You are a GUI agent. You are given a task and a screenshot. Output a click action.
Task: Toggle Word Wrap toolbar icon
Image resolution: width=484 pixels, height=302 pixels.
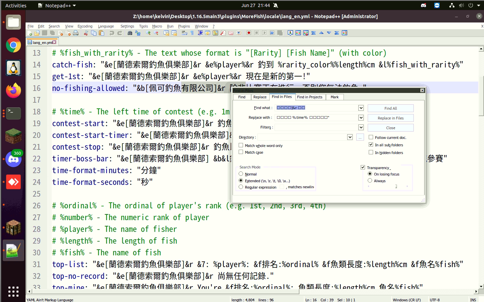[x=185, y=33]
